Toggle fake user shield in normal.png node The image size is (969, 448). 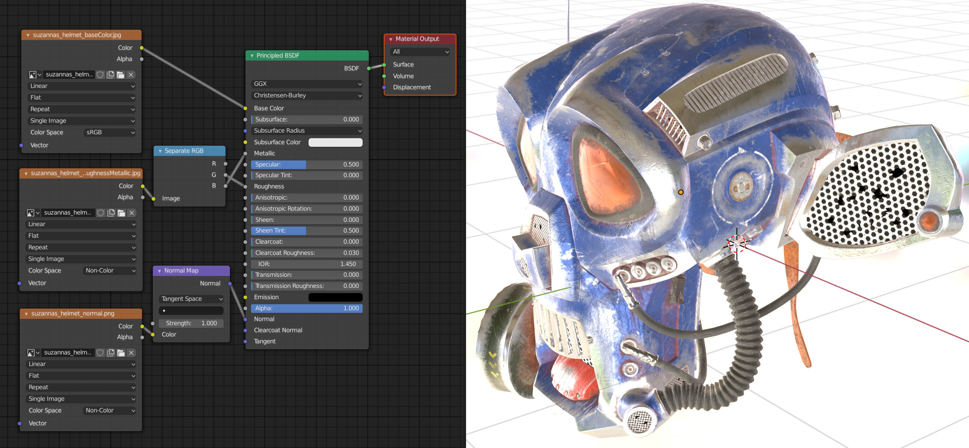click(x=100, y=353)
